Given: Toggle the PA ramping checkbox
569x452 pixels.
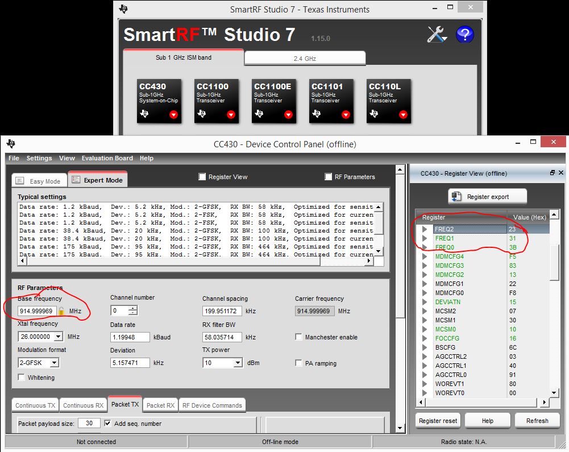Looking at the screenshot, I should [x=298, y=363].
